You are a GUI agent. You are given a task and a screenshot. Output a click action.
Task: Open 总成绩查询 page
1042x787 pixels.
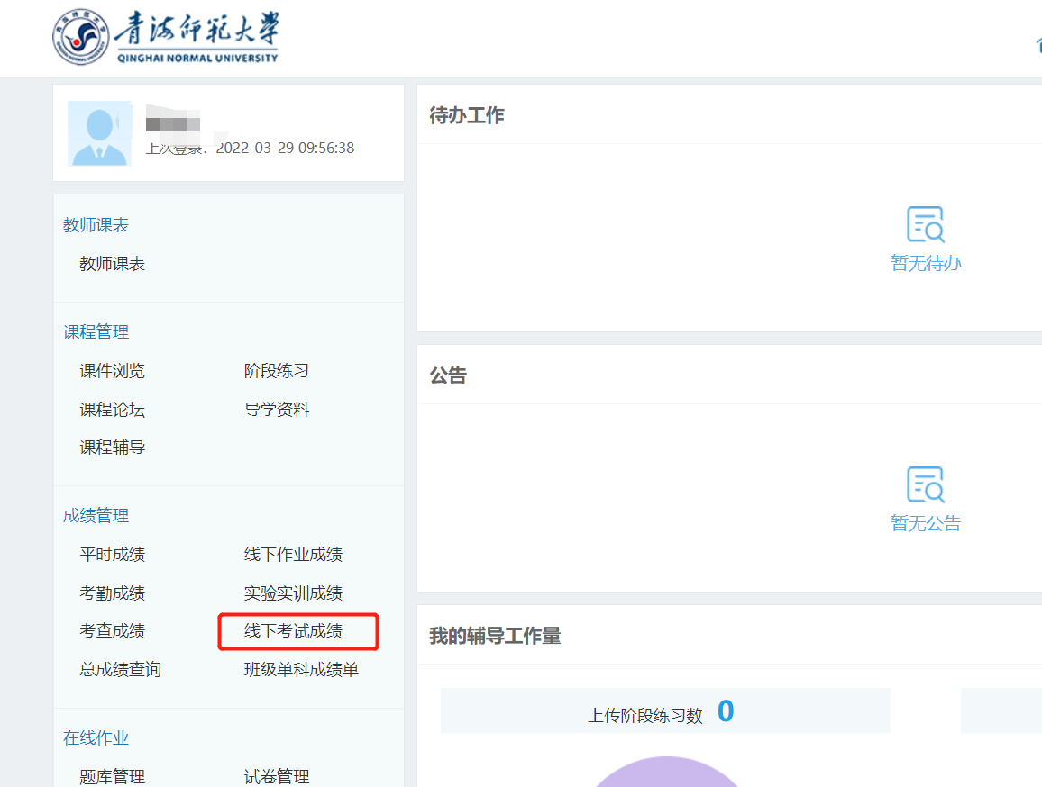point(120,670)
